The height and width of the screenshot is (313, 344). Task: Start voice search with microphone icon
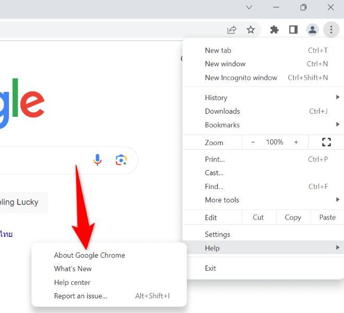[98, 160]
